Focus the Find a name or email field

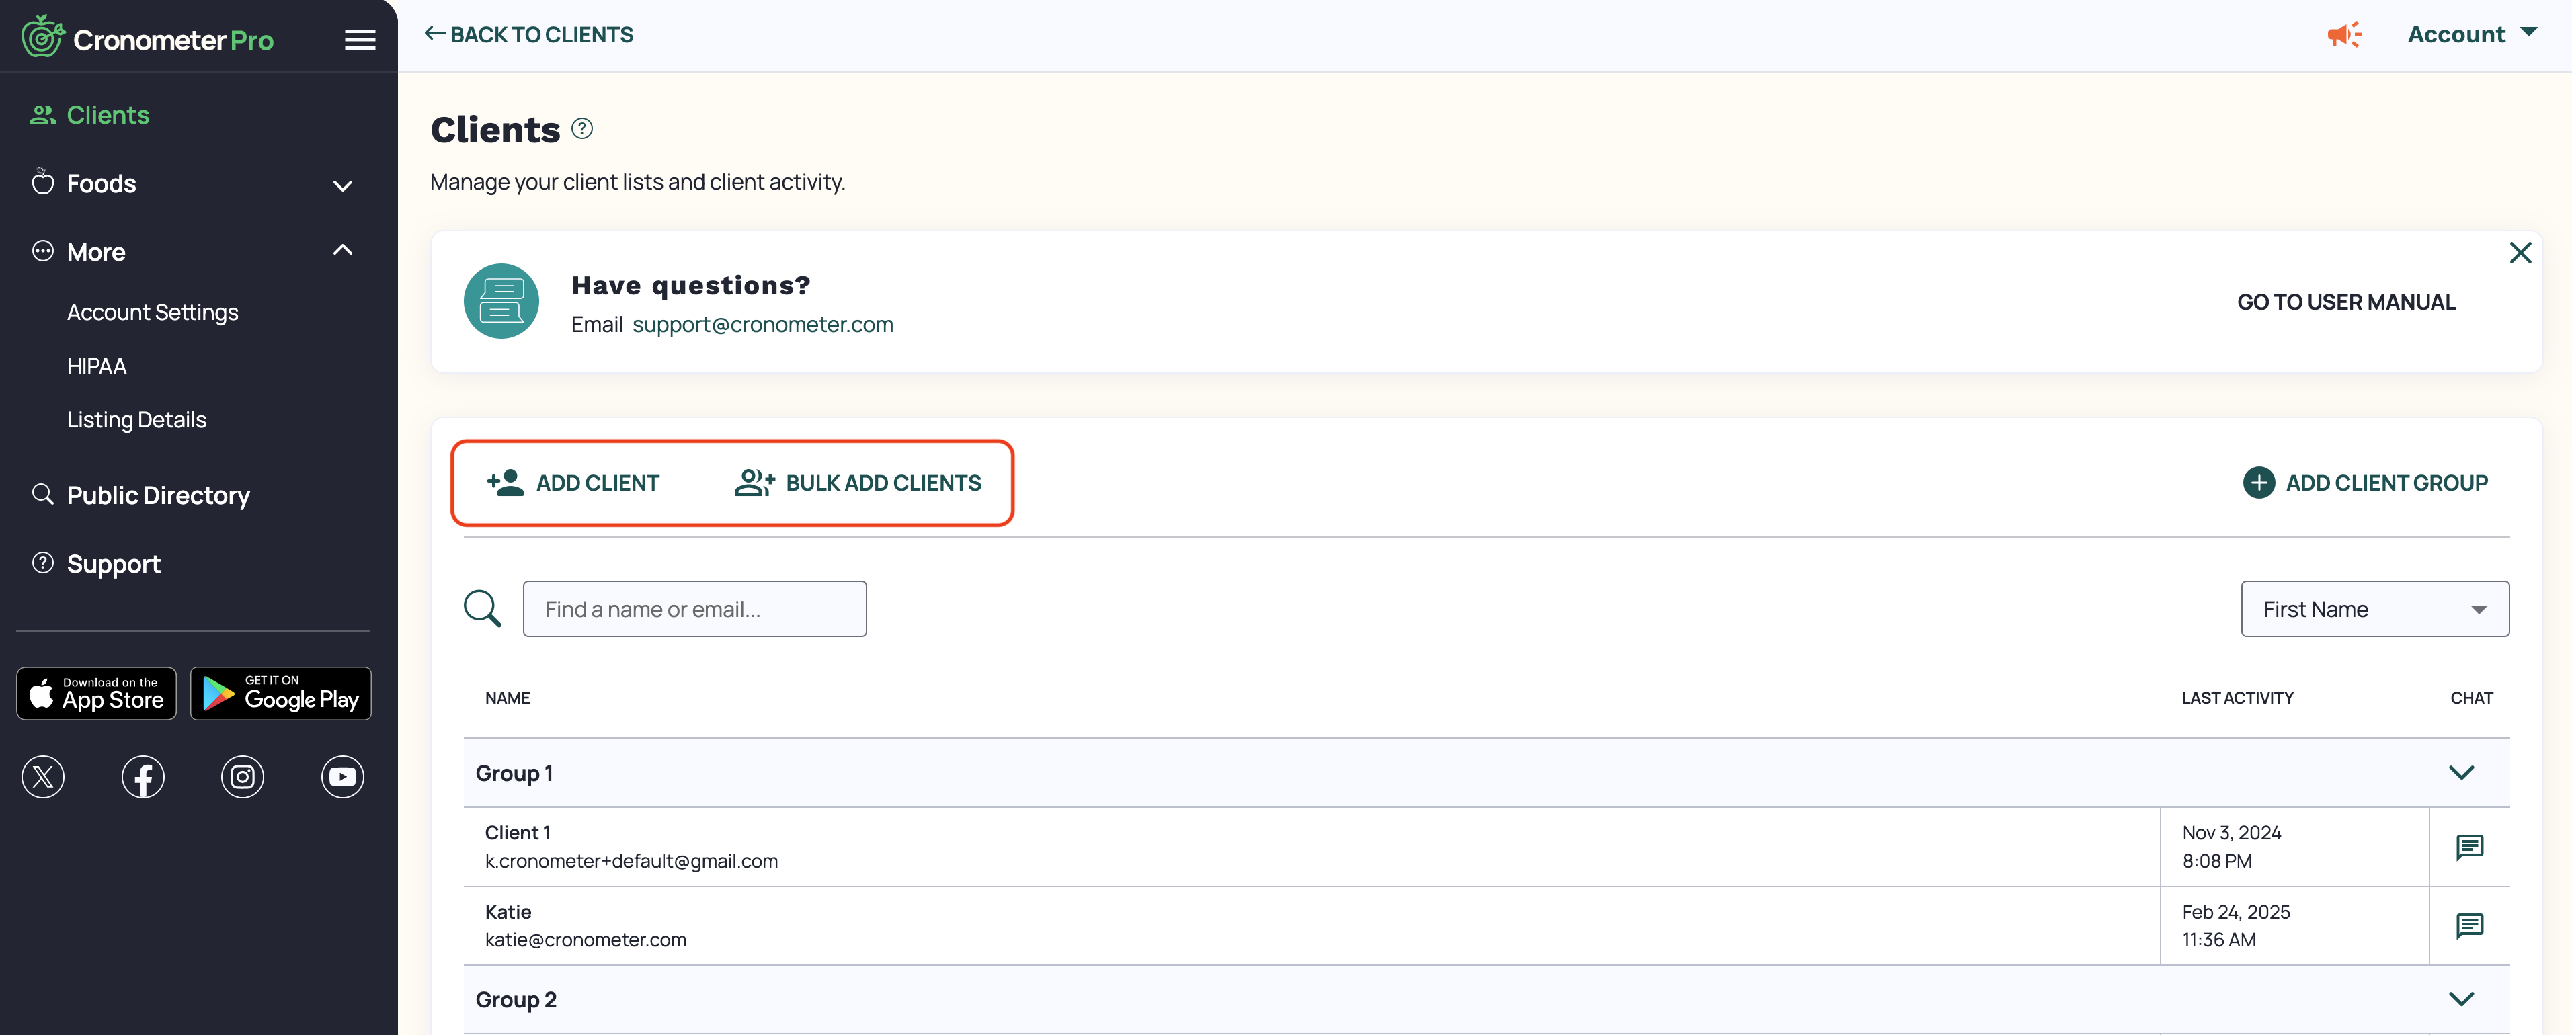pyautogui.click(x=695, y=609)
